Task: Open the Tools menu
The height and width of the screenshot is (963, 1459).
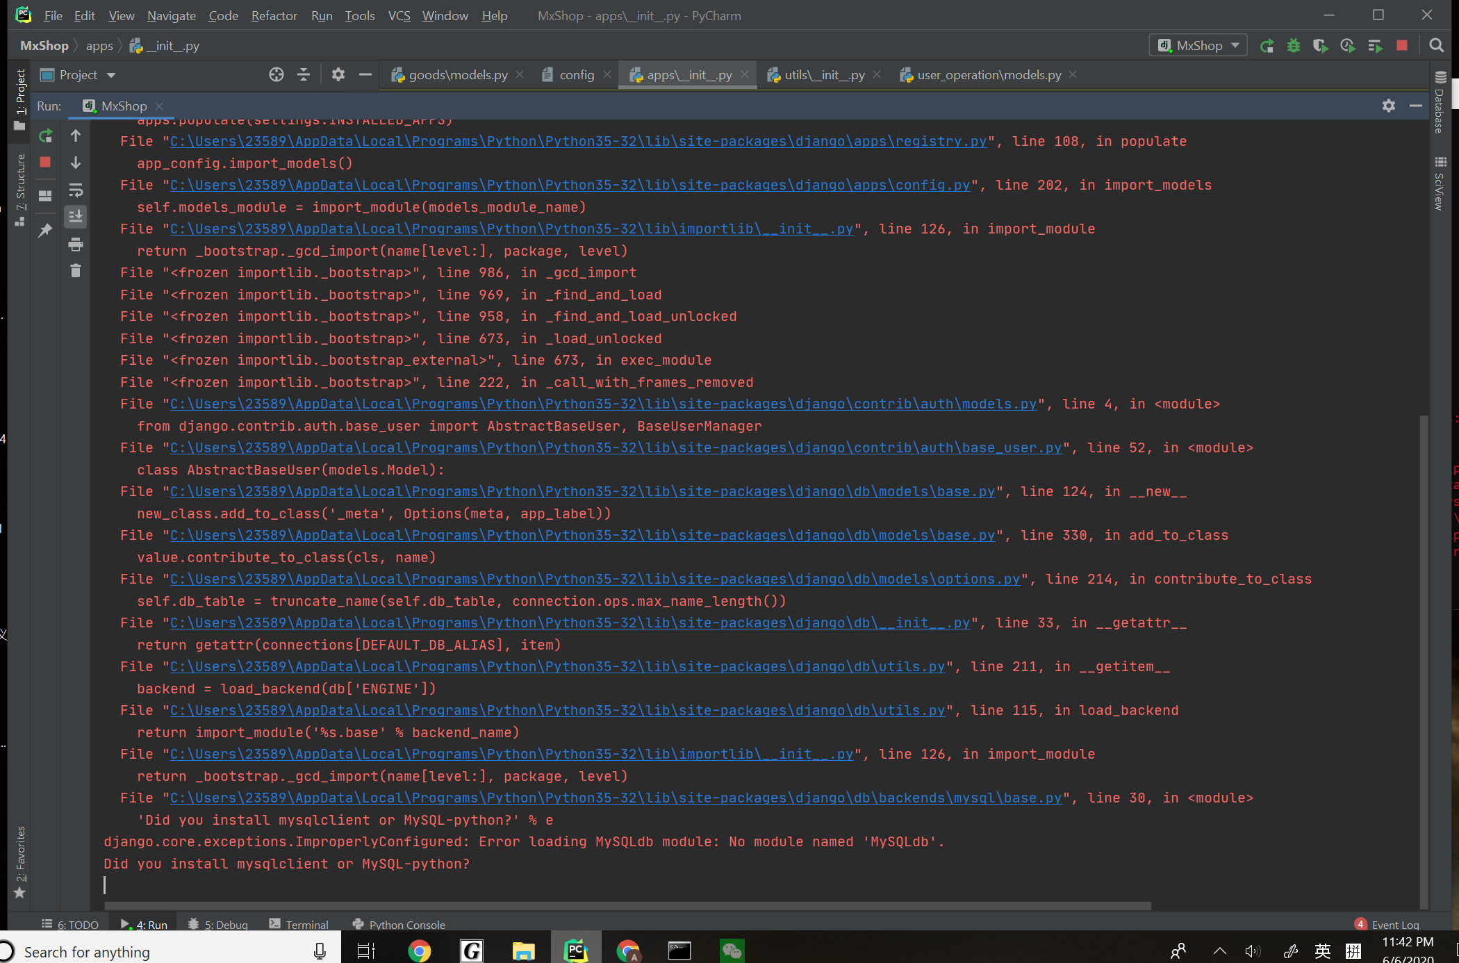Action: (x=360, y=15)
